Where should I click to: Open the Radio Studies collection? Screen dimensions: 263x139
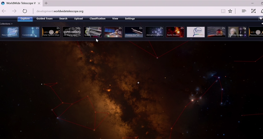(x=175, y=32)
